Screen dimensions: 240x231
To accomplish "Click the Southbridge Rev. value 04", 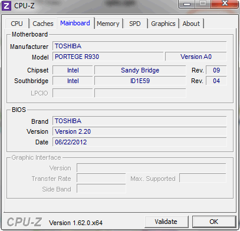I will pos(216,81).
